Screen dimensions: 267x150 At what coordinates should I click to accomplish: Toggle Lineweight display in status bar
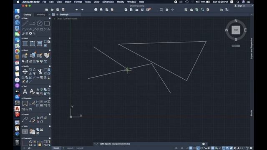209,148
